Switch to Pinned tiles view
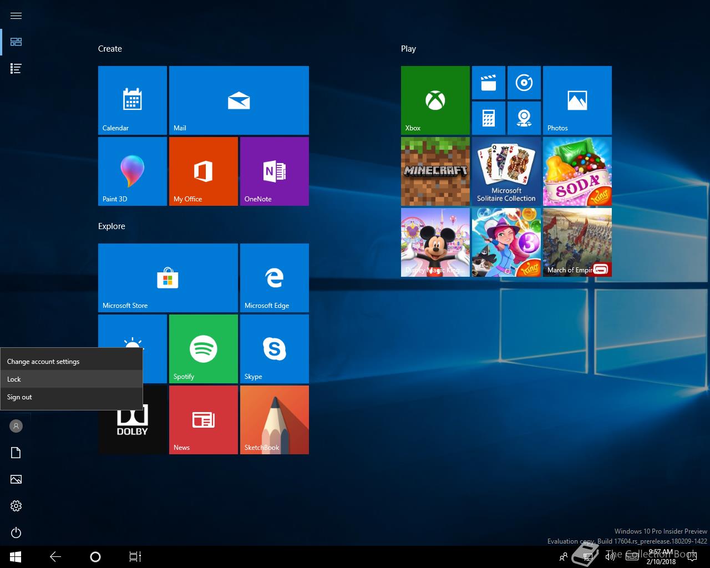This screenshot has width=710, height=568. point(16,42)
